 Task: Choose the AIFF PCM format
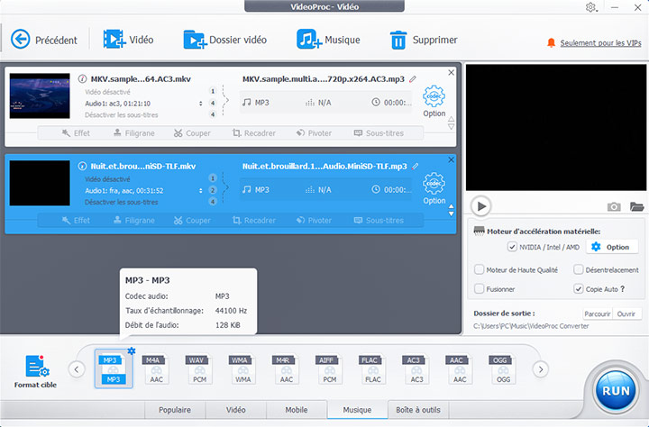tap(330, 369)
